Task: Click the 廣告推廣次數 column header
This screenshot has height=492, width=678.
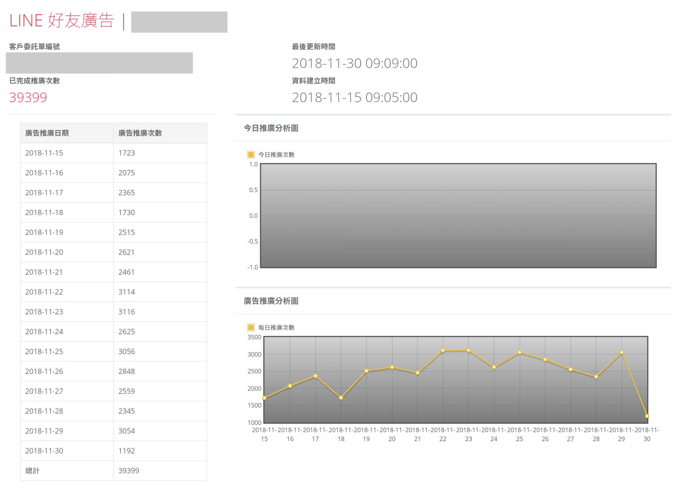Action: tap(141, 133)
